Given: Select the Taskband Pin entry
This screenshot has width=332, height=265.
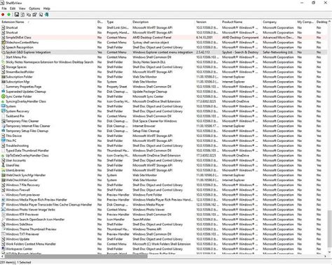Looking at the screenshot, I should 15,116.
